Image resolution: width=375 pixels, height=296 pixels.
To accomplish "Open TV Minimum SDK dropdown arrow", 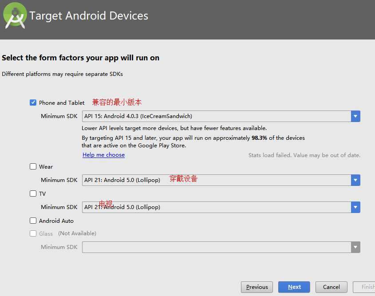I will 355,207.
